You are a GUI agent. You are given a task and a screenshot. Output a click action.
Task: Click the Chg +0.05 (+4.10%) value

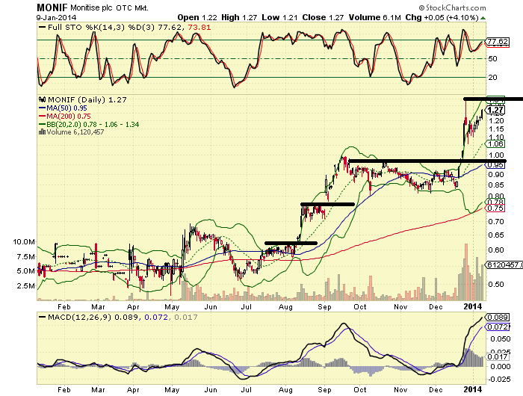coord(442,17)
